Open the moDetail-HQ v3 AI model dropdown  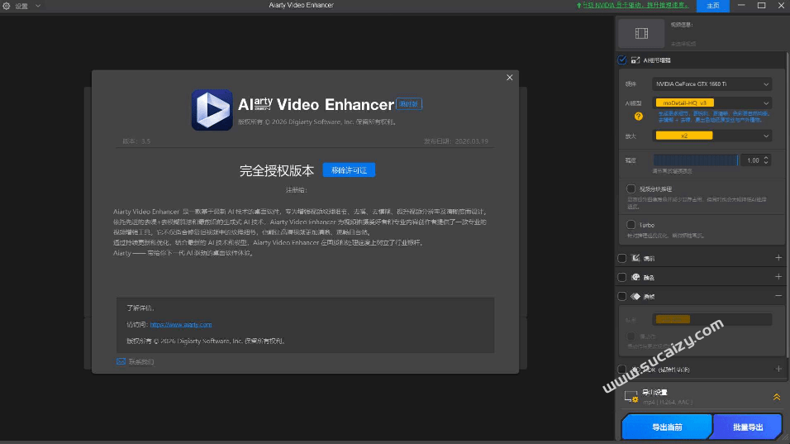(x=711, y=103)
